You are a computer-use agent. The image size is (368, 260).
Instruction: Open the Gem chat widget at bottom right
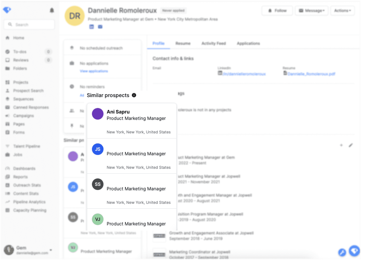[x=354, y=251]
